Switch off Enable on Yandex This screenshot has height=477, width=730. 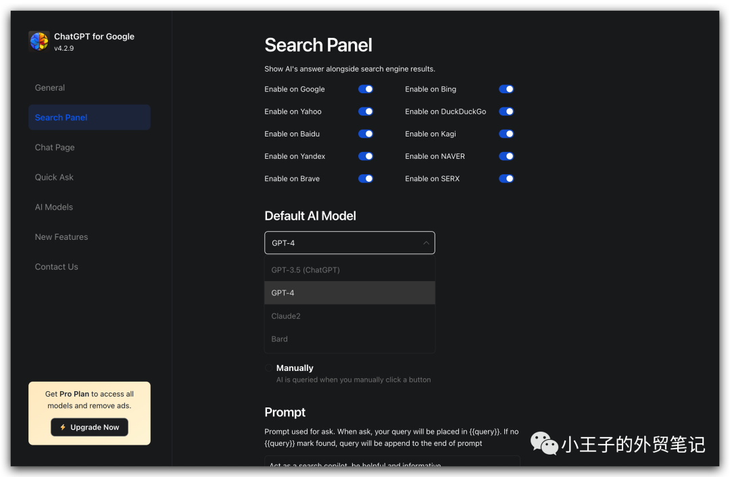click(366, 156)
